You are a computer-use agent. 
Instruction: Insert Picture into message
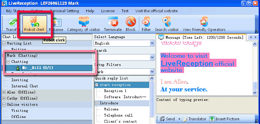point(224,119)
